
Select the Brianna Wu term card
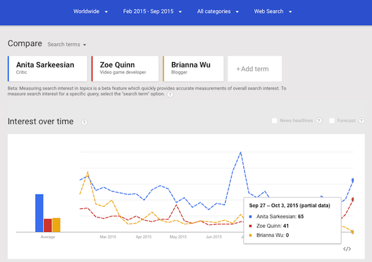click(x=193, y=69)
